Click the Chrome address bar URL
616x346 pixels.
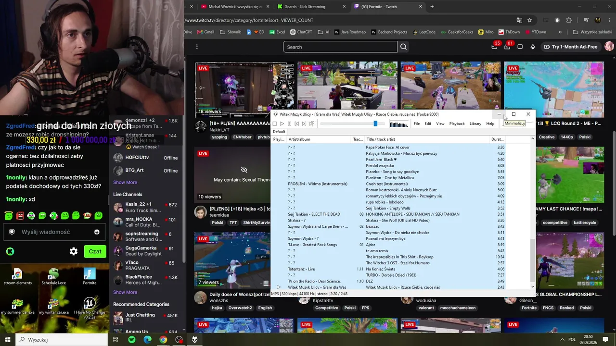click(x=249, y=20)
